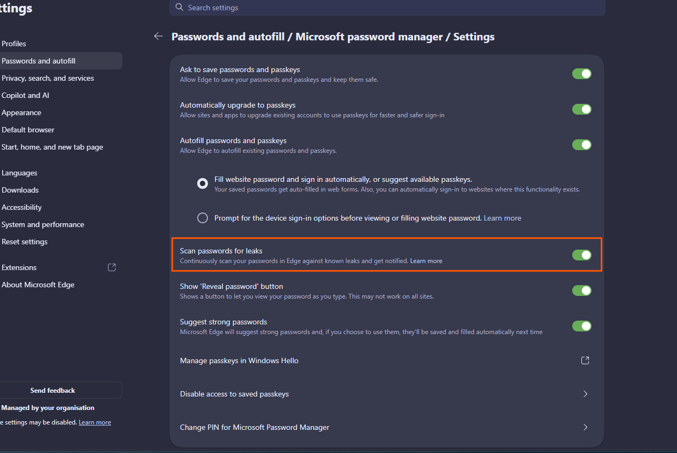Click the page breadcrumb heading text
677x453 pixels.
point(333,37)
